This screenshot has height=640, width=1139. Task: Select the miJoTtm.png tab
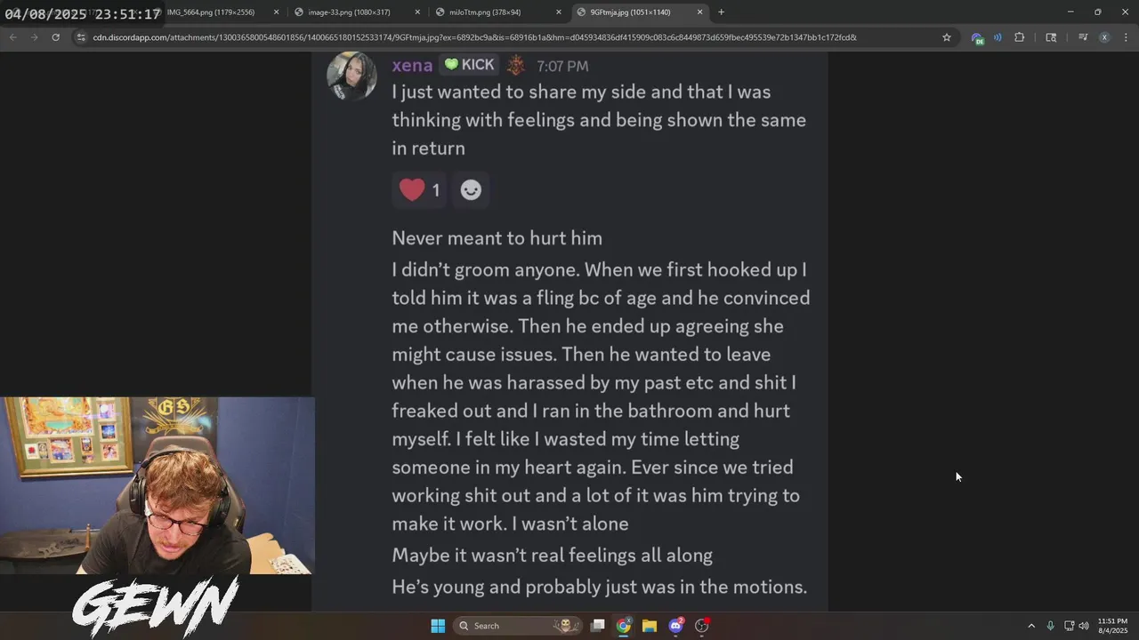click(x=495, y=12)
